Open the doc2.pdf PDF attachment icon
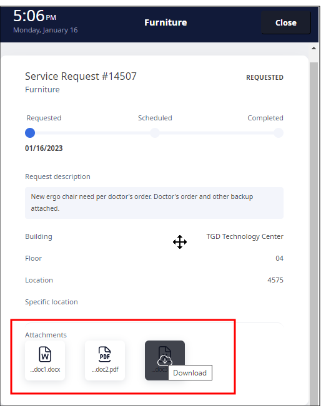 pyautogui.click(x=105, y=354)
